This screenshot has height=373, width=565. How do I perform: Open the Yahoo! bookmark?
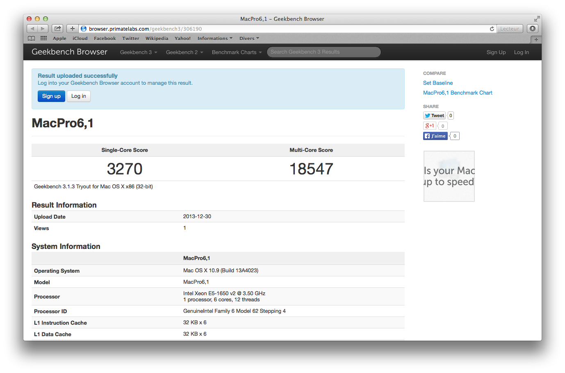[182, 38]
